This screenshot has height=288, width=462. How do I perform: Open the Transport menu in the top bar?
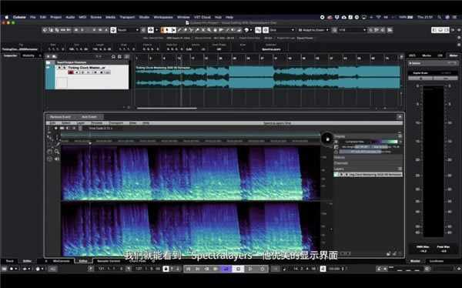click(x=127, y=17)
